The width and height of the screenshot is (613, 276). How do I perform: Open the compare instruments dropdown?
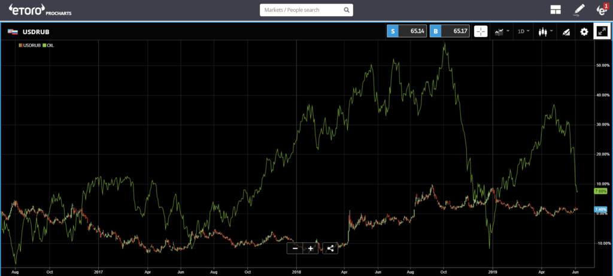pyautogui.click(x=502, y=31)
